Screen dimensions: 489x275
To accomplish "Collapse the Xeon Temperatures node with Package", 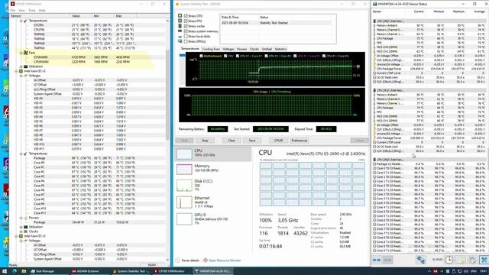I will coord(21,154).
